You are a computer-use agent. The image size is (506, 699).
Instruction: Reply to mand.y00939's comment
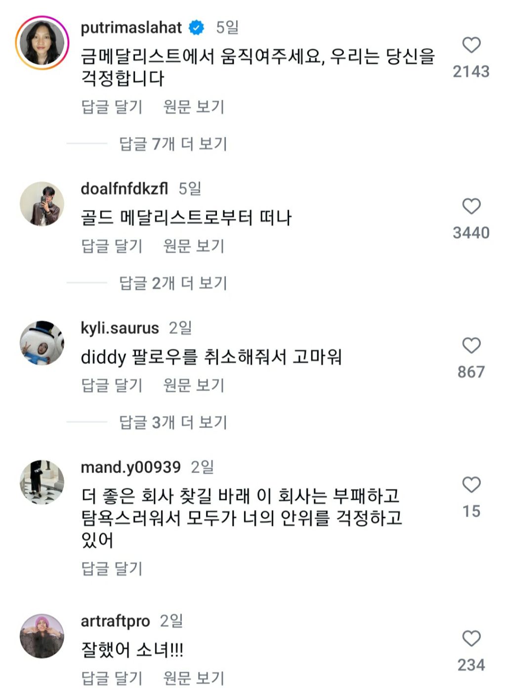pos(112,569)
